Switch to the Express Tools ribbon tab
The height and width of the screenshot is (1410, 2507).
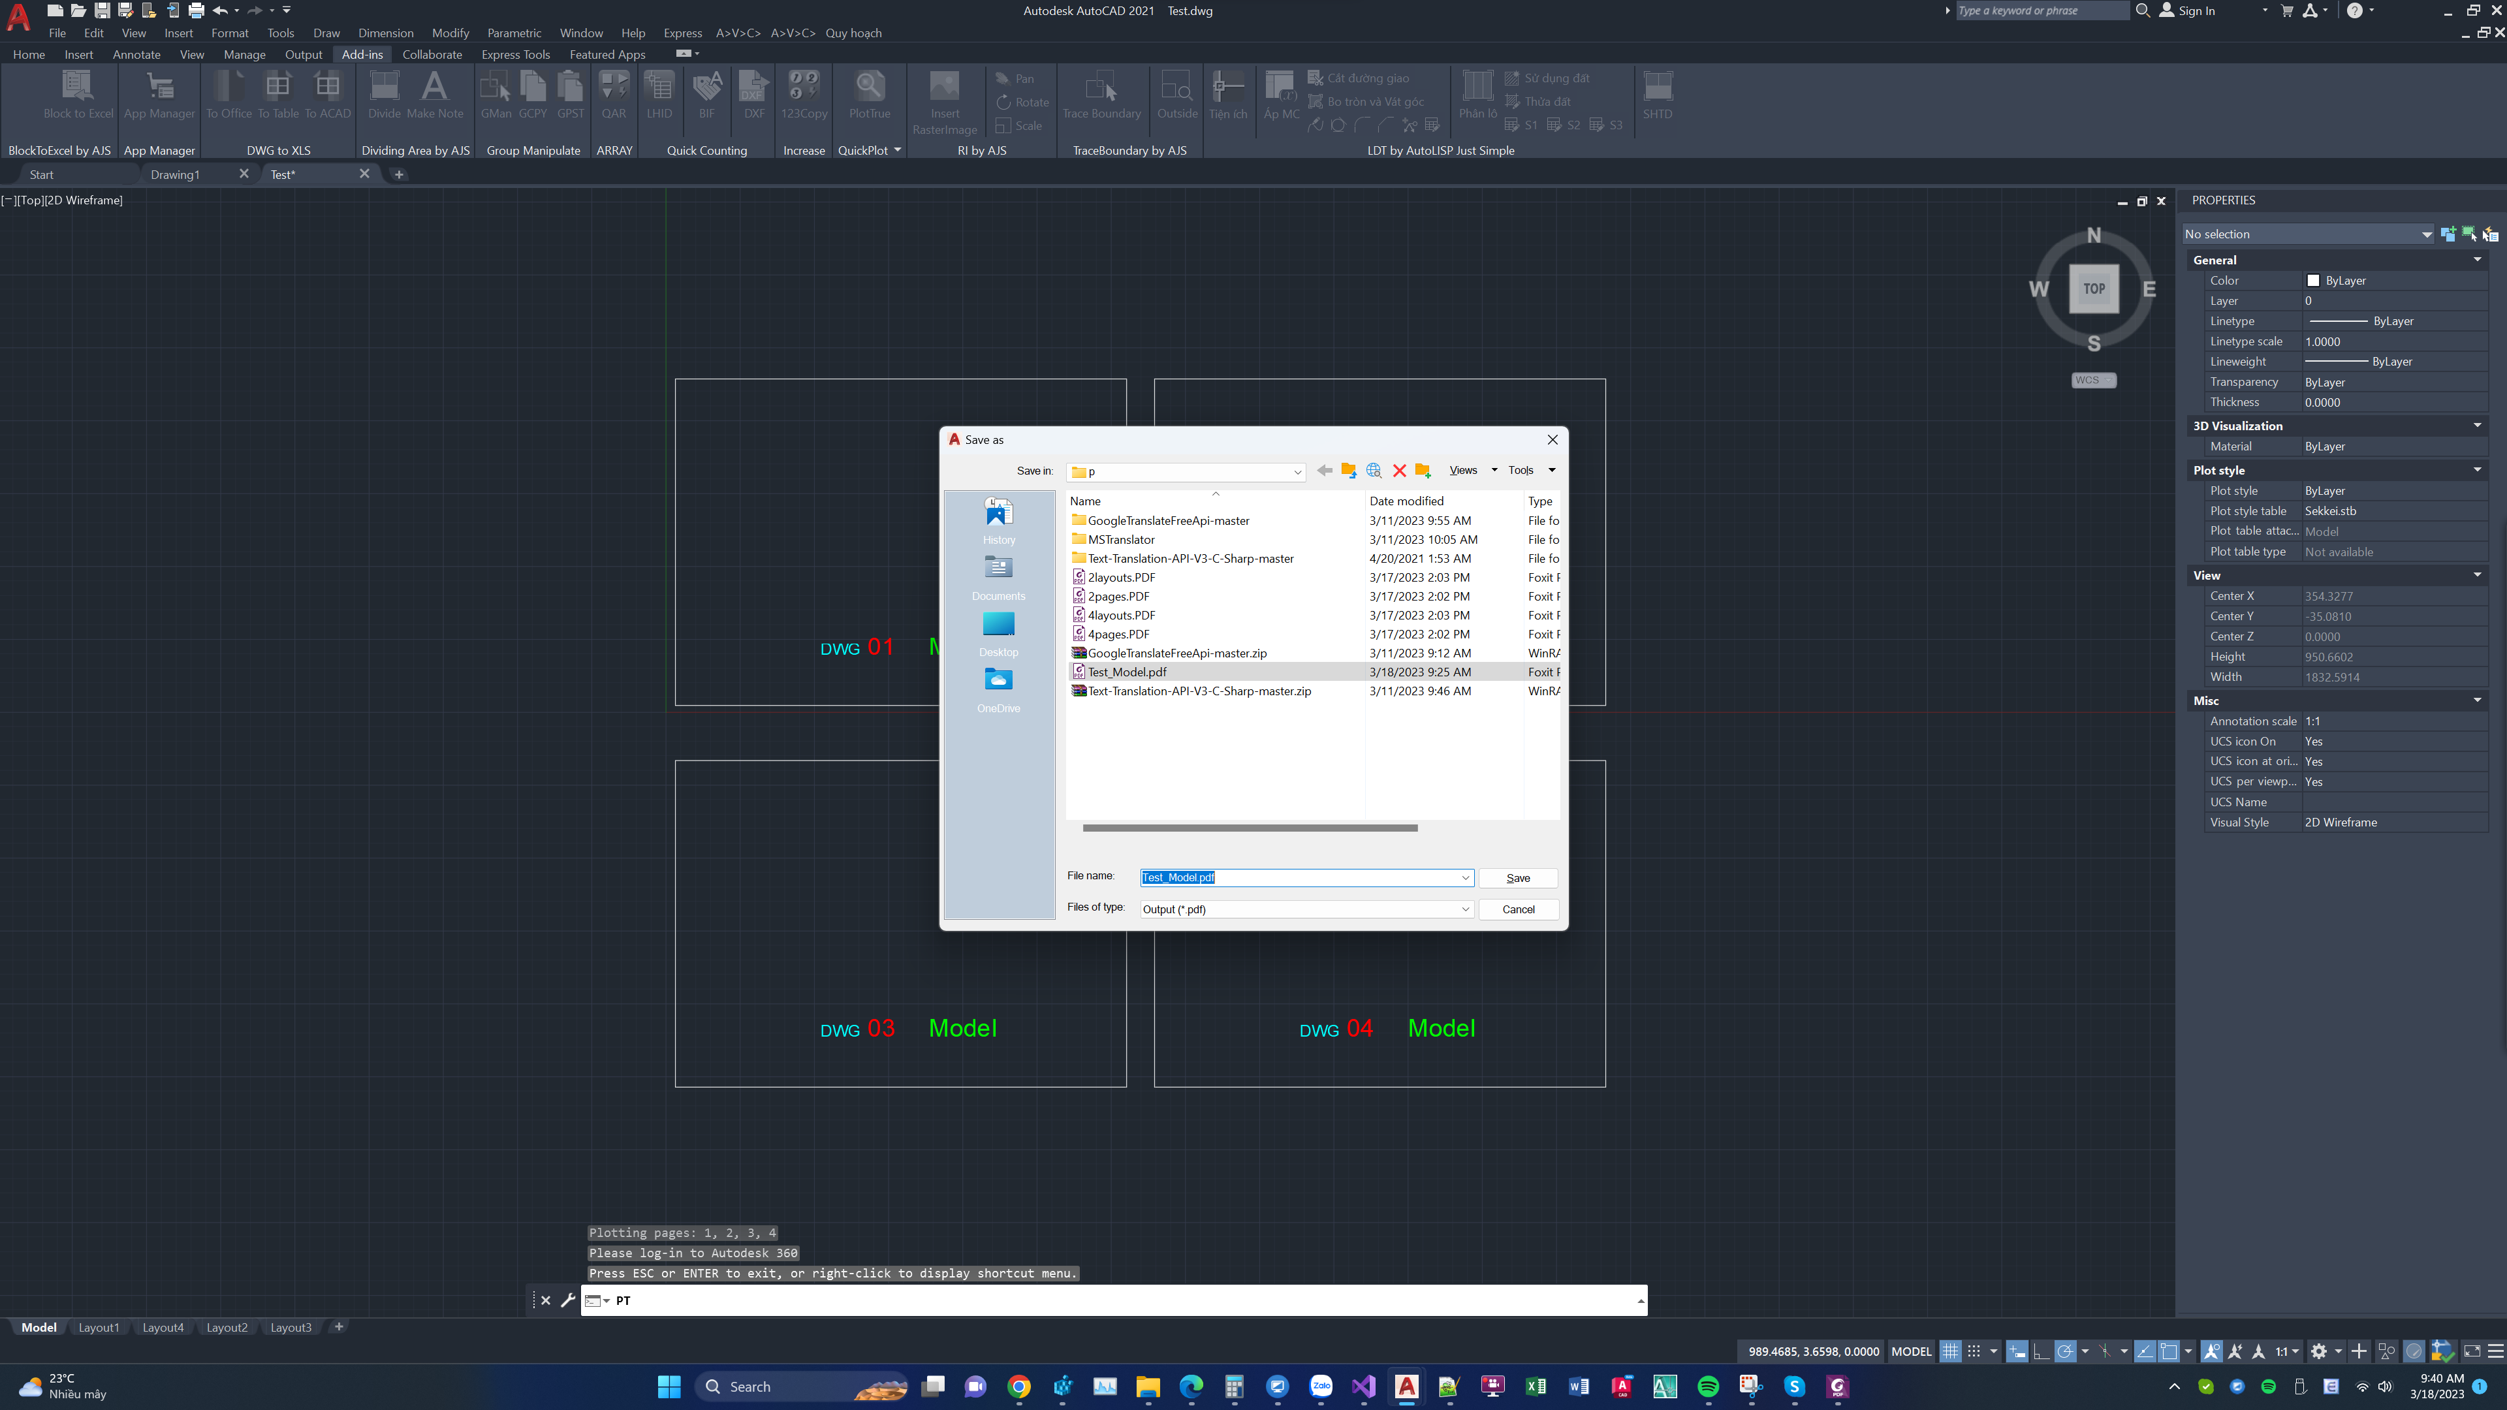pyautogui.click(x=515, y=54)
